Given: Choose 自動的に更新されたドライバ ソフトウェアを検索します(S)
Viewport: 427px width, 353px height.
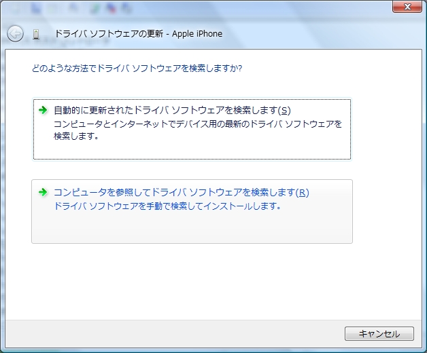Looking at the screenshot, I should coord(192,129).
